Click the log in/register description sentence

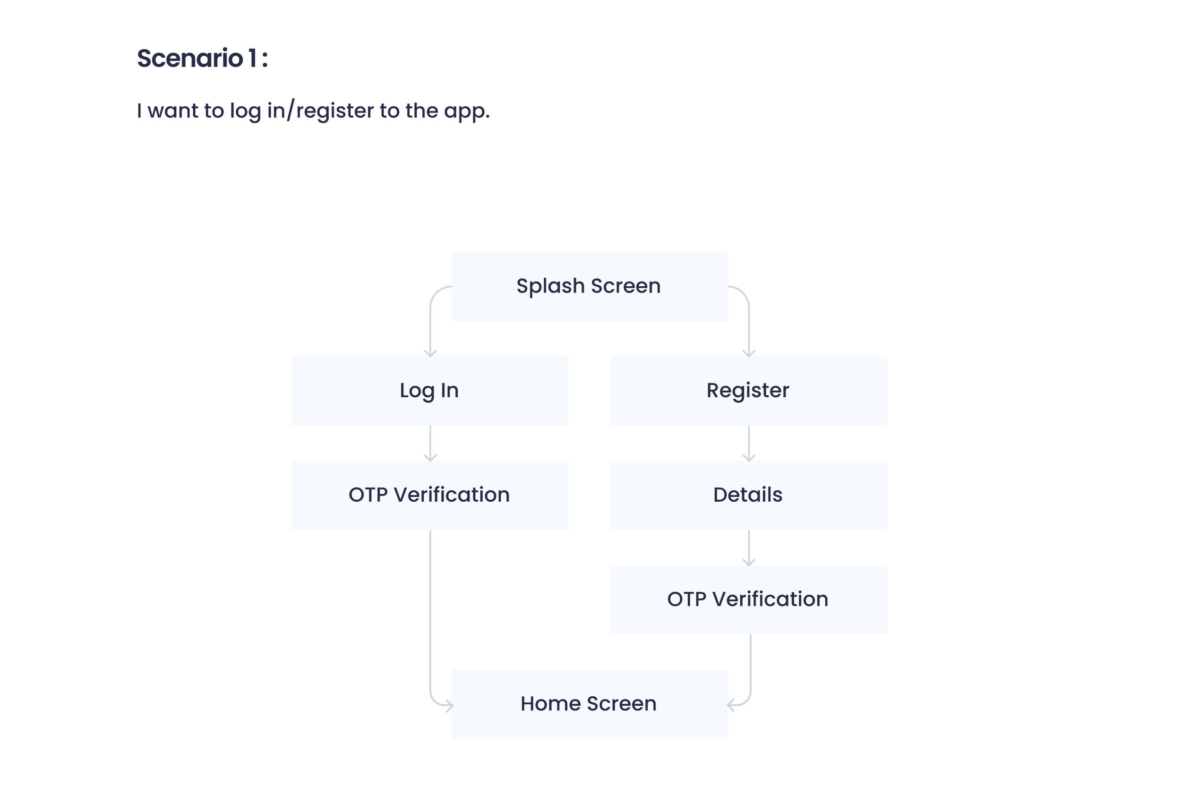click(313, 111)
